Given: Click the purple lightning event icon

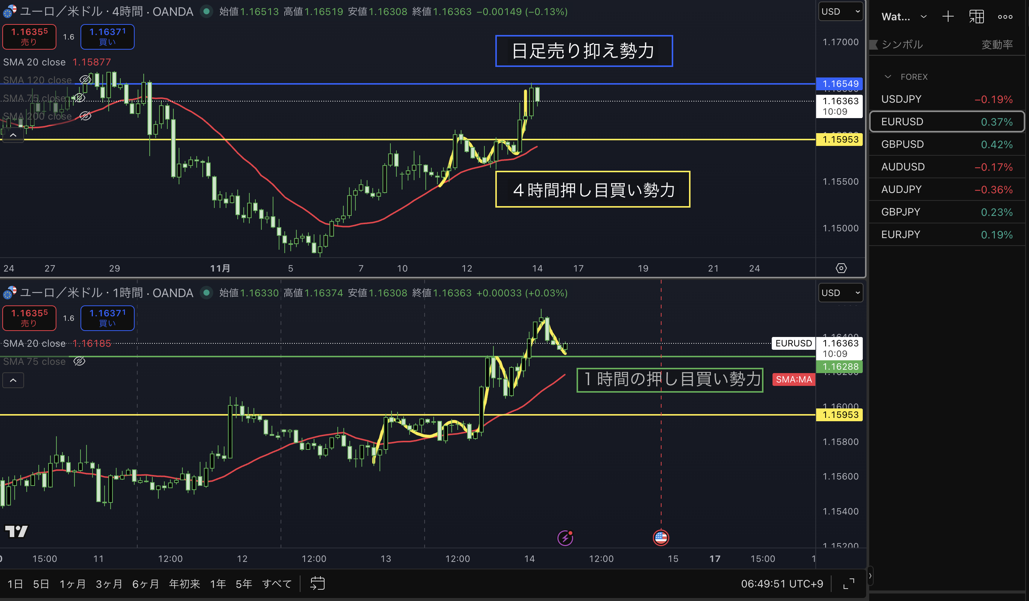Looking at the screenshot, I should 565,538.
